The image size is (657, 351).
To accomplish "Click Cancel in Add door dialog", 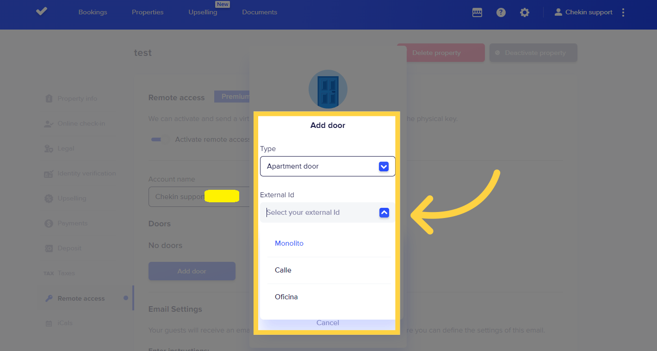I will tap(328, 323).
